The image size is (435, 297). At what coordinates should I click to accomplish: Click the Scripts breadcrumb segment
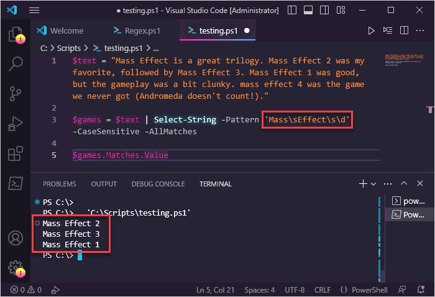tap(69, 48)
